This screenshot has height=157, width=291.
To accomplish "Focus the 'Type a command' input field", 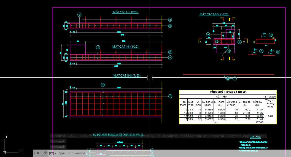I will (71, 153).
